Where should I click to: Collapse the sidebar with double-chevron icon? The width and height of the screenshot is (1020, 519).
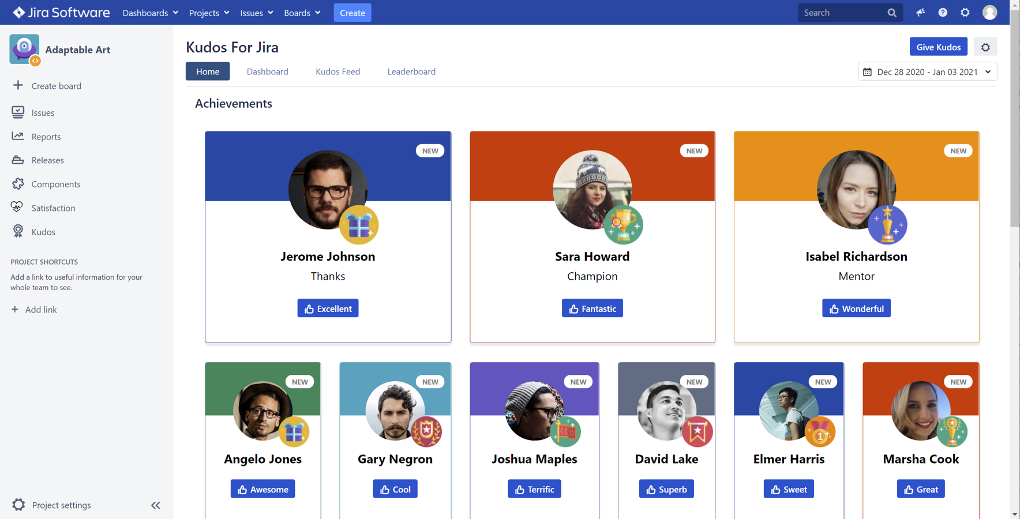[x=156, y=505]
